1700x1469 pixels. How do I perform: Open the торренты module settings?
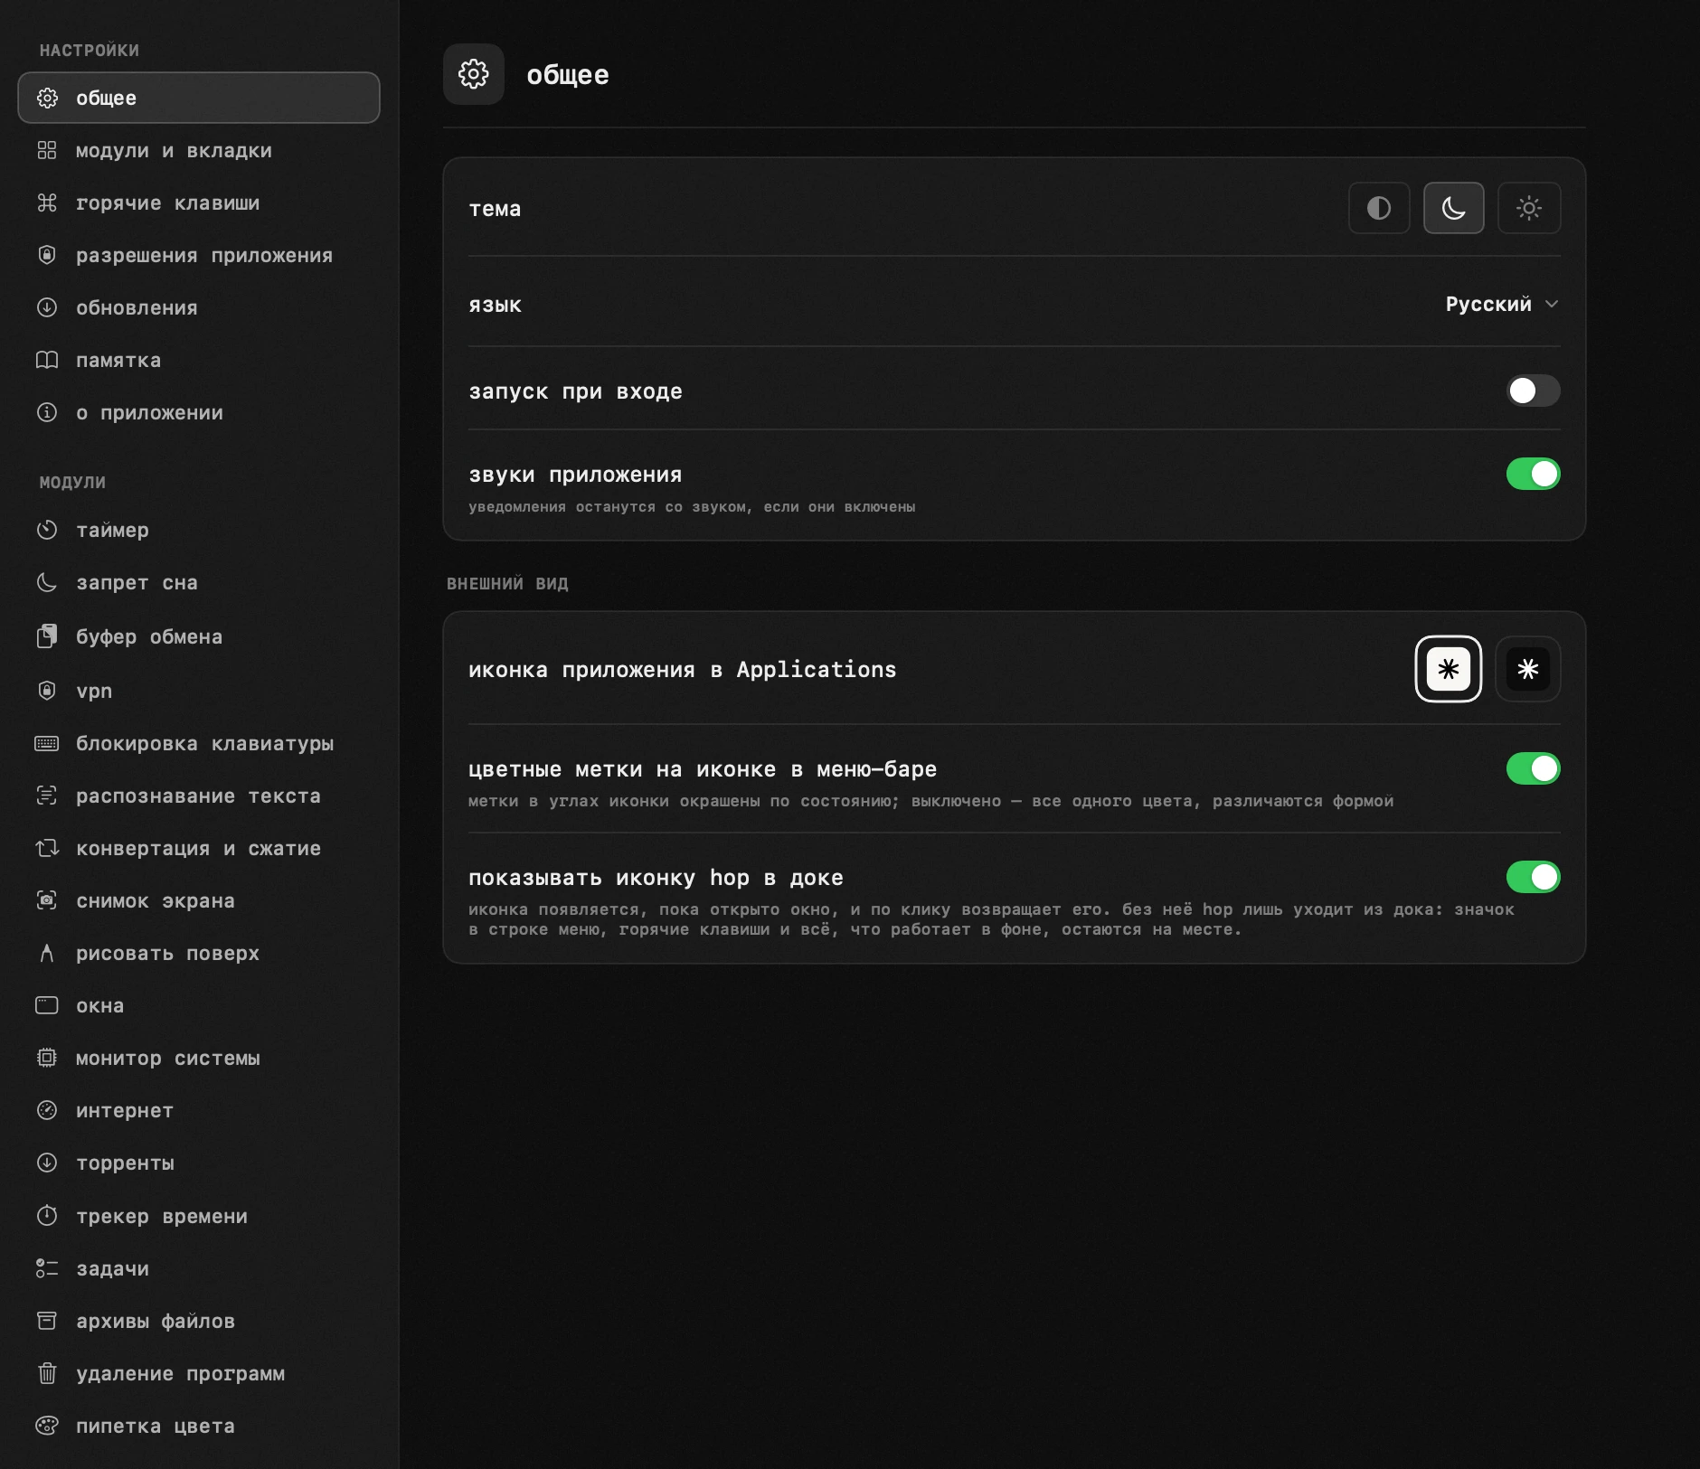pyautogui.click(x=199, y=1163)
